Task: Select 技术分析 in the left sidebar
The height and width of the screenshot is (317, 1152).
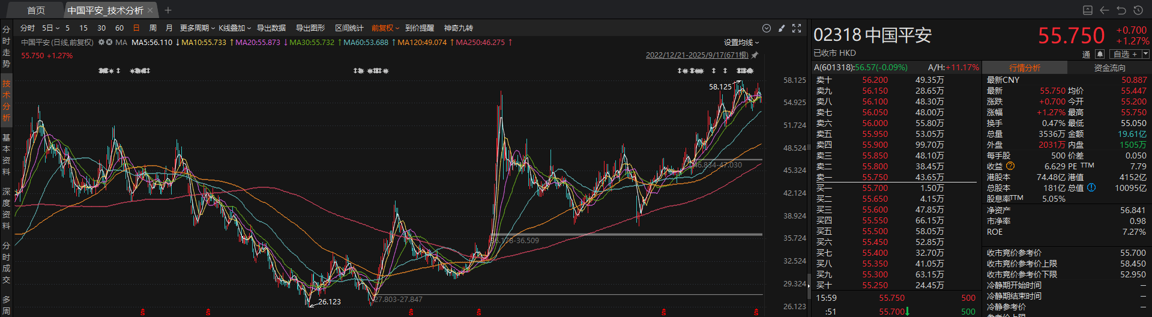Action: click(6, 101)
